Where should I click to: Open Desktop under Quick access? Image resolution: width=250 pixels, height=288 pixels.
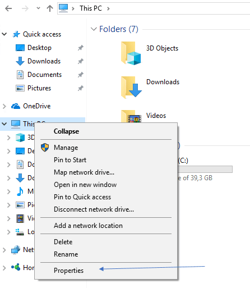(39, 48)
